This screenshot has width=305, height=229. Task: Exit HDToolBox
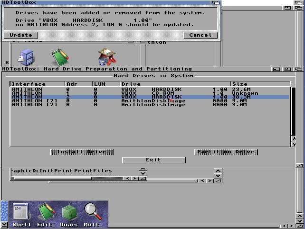click(x=153, y=160)
